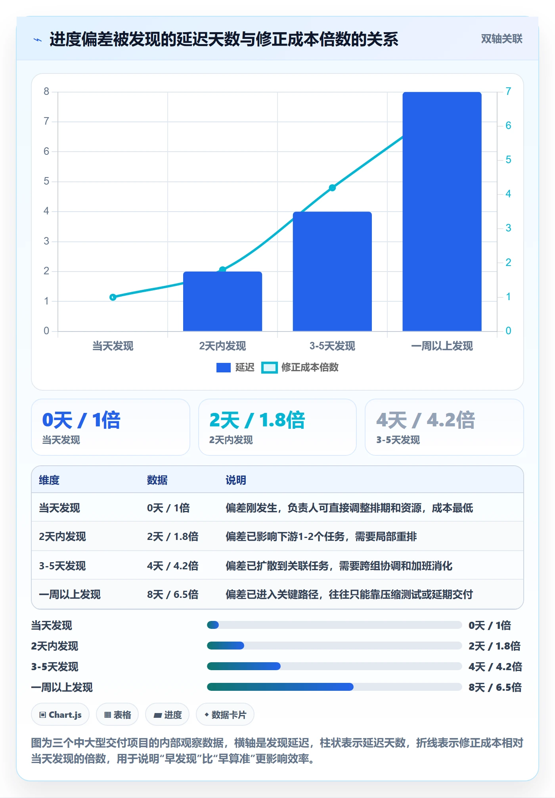
Task: Select the Chart.js tag
Action: click(60, 715)
